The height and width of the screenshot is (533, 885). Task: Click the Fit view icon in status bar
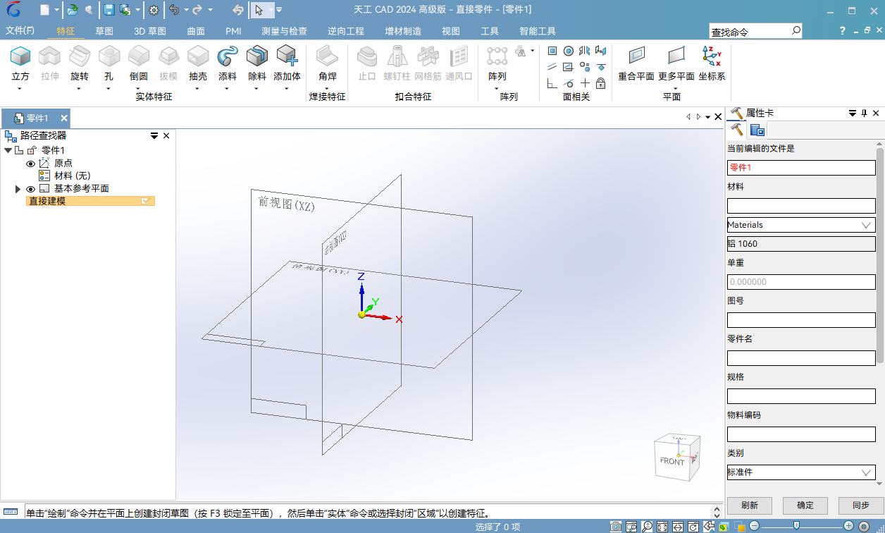pos(662,527)
